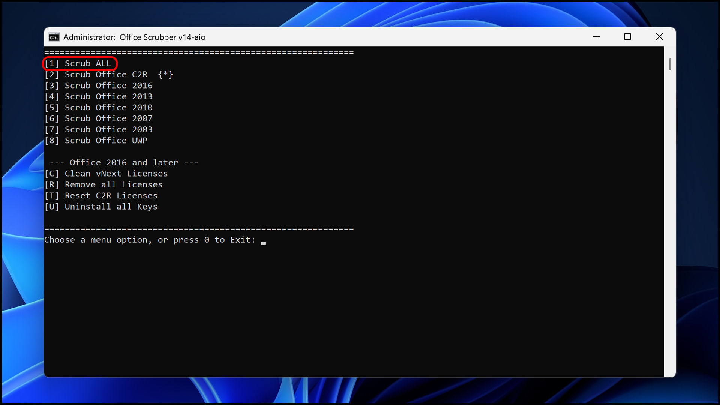Minimize the Office Scrubber window
The image size is (720, 405).
(596, 37)
